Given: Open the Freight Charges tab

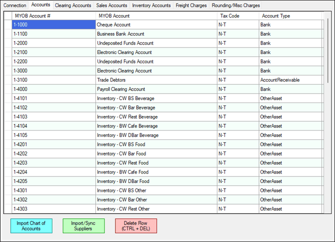Looking at the screenshot, I should pyautogui.click(x=191, y=5).
